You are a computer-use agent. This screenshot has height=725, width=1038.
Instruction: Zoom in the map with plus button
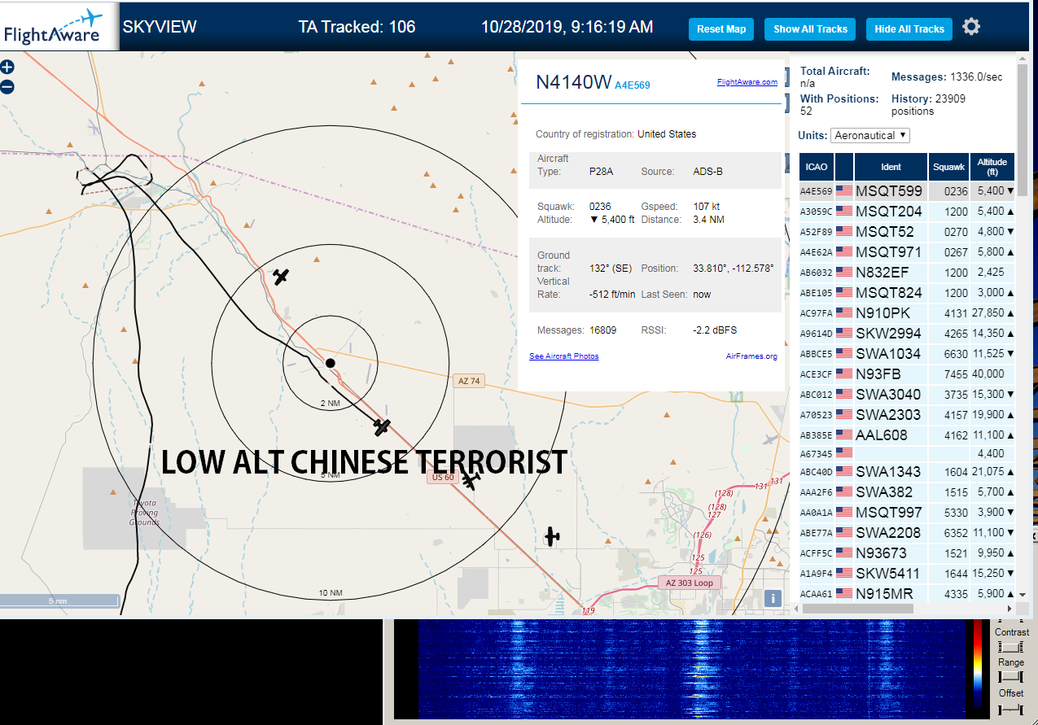(x=7, y=68)
